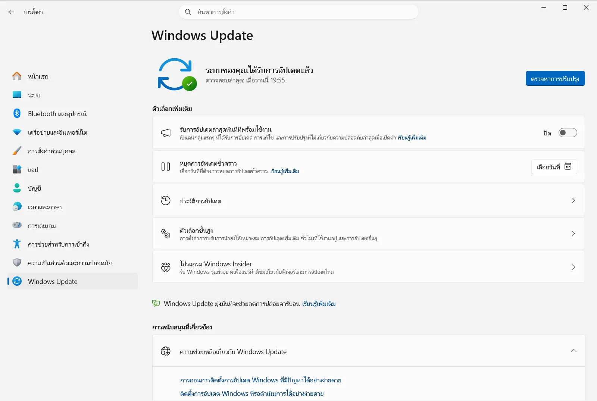Click the pause updates icon
The width and height of the screenshot is (597, 401).
166,167
